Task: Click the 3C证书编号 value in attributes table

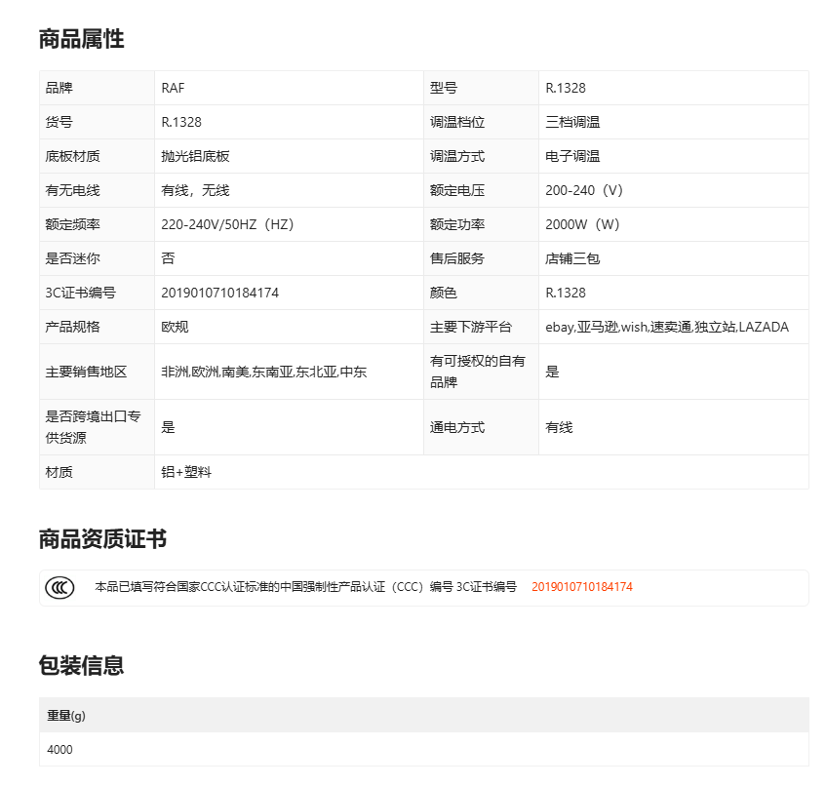Action: (219, 293)
